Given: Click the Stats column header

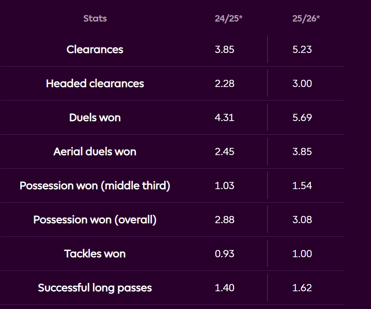Looking at the screenshot, I should (95, 19).
